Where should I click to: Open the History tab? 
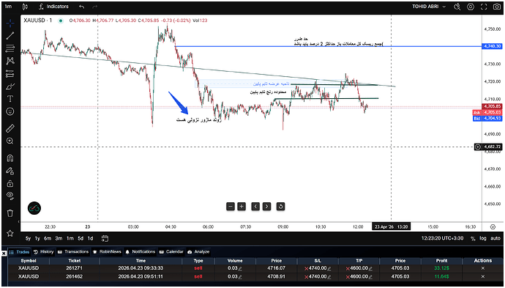click(x=43, y=252)
